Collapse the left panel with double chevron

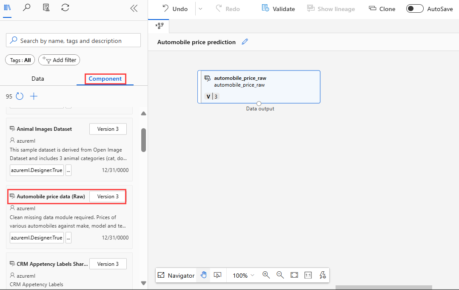click(134, 8)
